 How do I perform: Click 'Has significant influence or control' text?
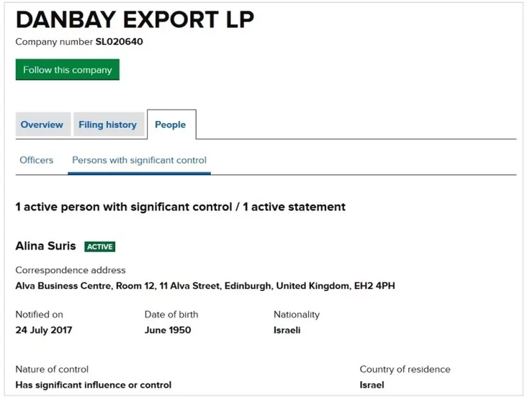pos(94,385)
